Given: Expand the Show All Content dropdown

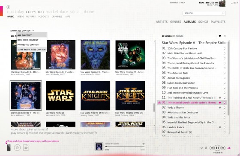Looking at the screenshot, I should (22, 31).
